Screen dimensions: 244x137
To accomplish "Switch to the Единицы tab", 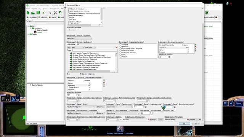I will [x=43, y=18].
